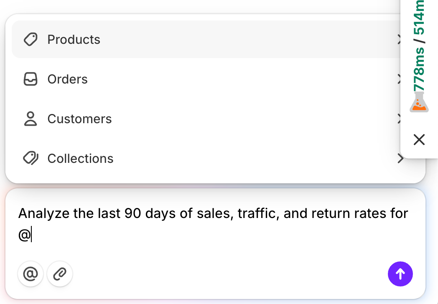The image size is (438, 304).
Task: Click the orange flask icon
Action: [419, 102]
